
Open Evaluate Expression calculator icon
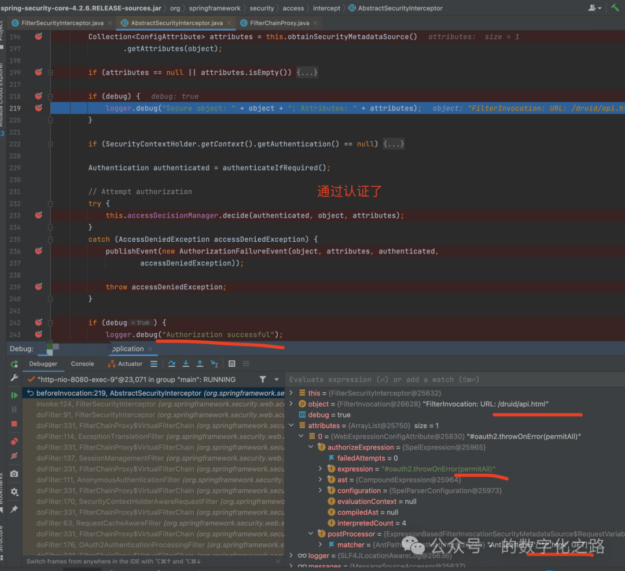231,363
